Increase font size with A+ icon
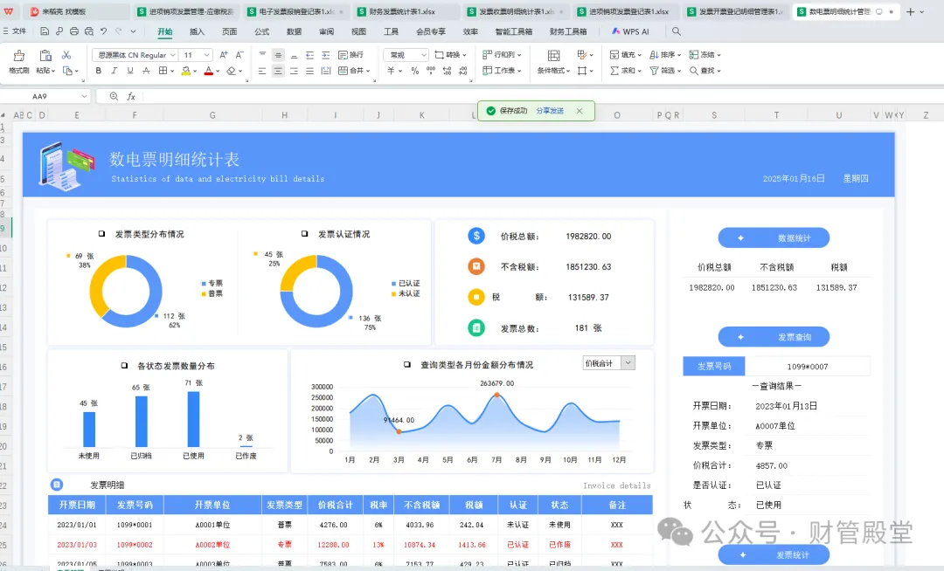This screenshot has width=944, height=571. [x=224, y=55]
